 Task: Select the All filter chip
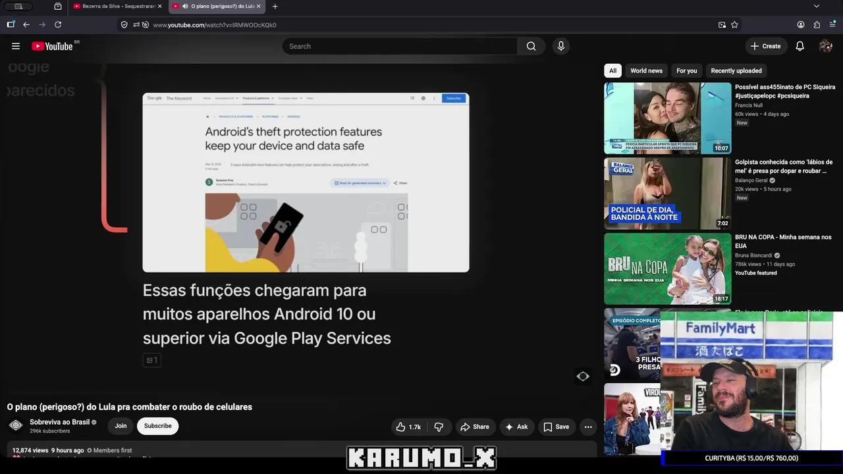(x=612, y=70)
